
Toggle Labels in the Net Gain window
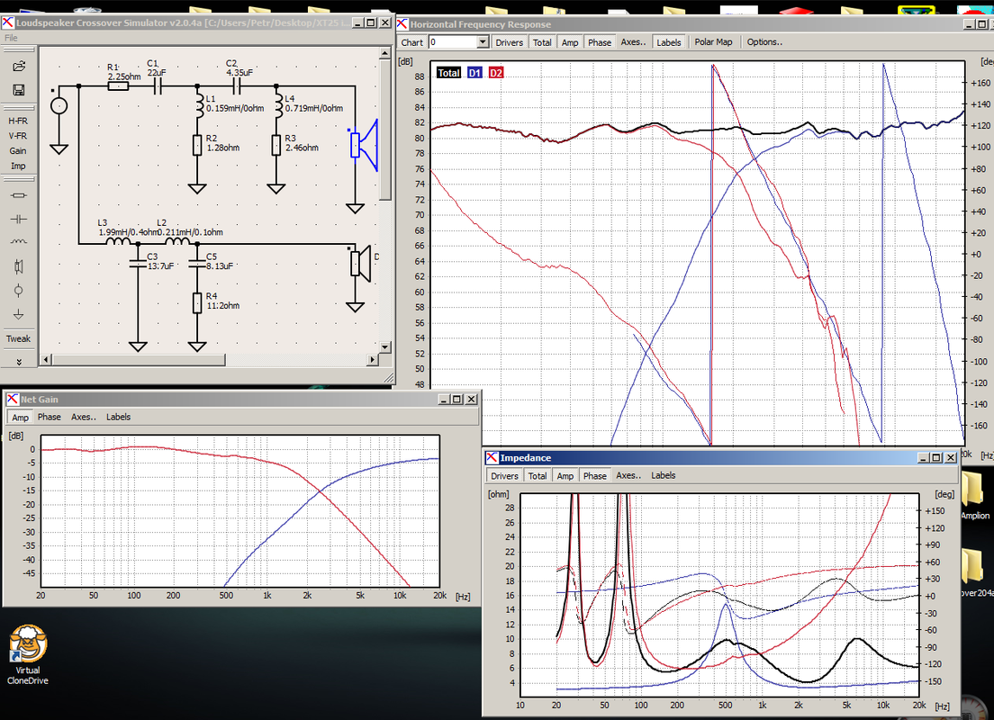[119, 417]
